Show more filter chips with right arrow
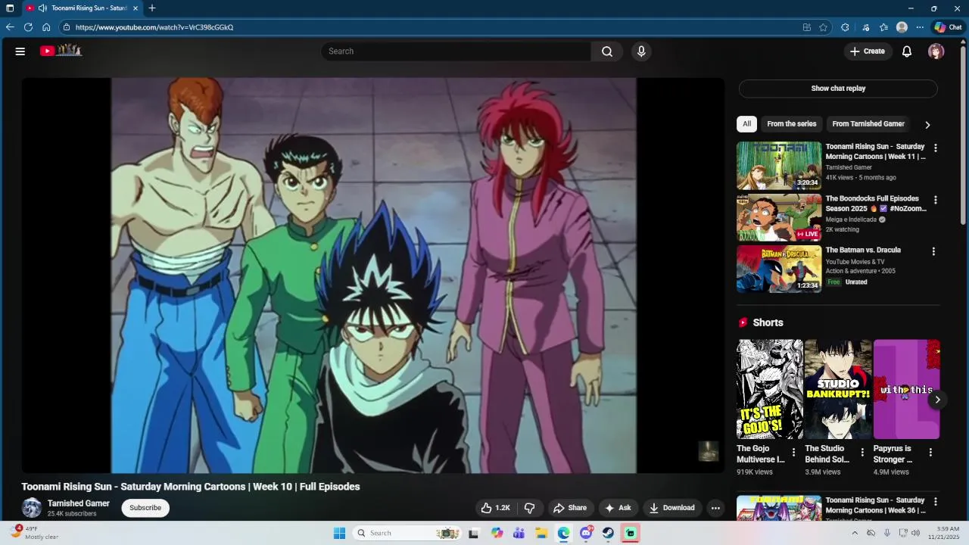 click(927, 125)
